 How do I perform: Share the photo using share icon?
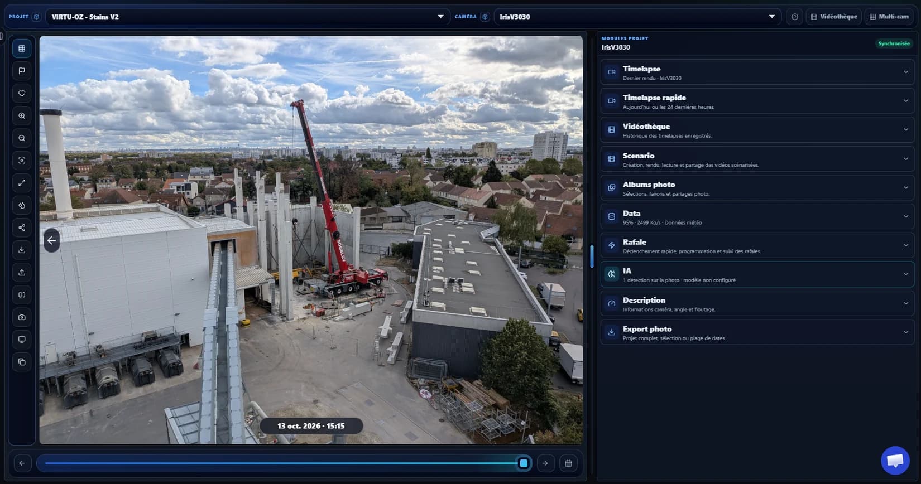pos(22,228)
